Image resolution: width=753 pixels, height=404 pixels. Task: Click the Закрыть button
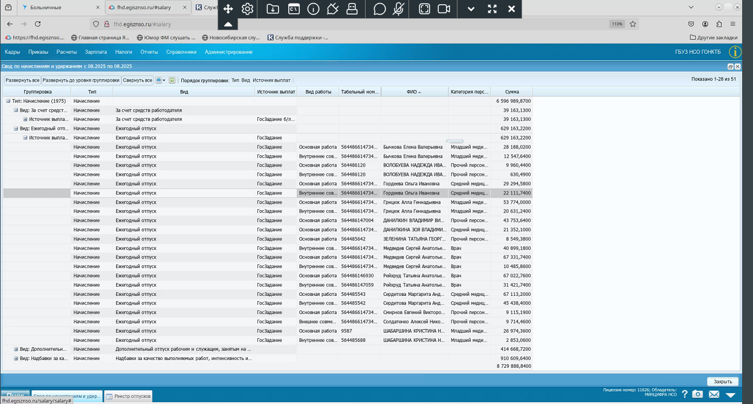723,382
